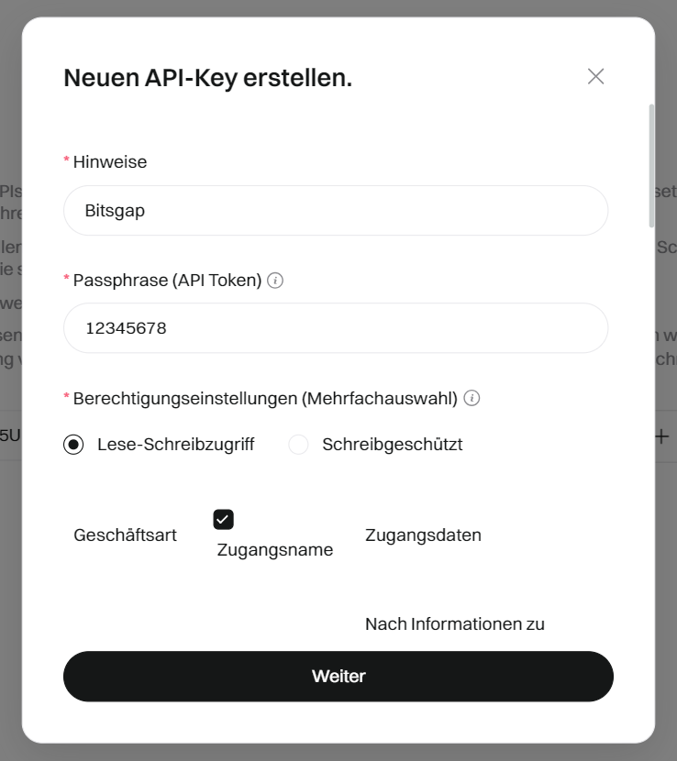This screenshot has width=677, height=761.
Task: Click the plus icon behind the dialog
Action: [661, 436]
